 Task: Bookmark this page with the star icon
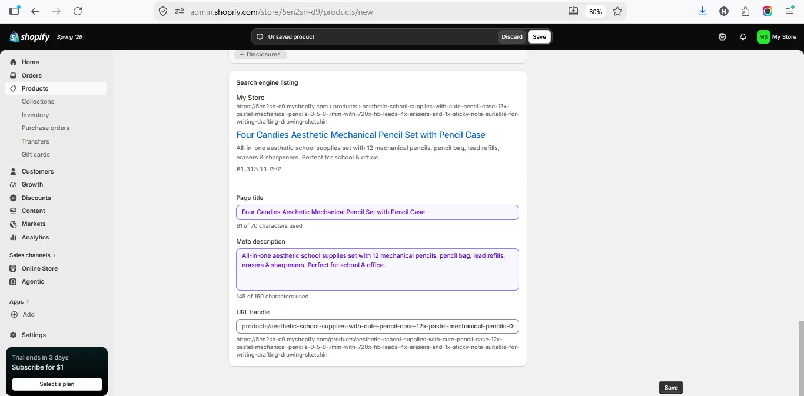[617, 11]
